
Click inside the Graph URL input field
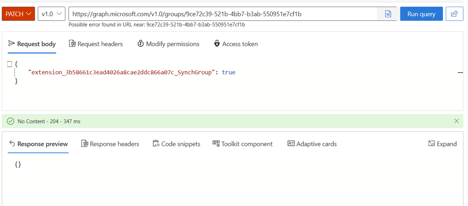tap(223, 14)
